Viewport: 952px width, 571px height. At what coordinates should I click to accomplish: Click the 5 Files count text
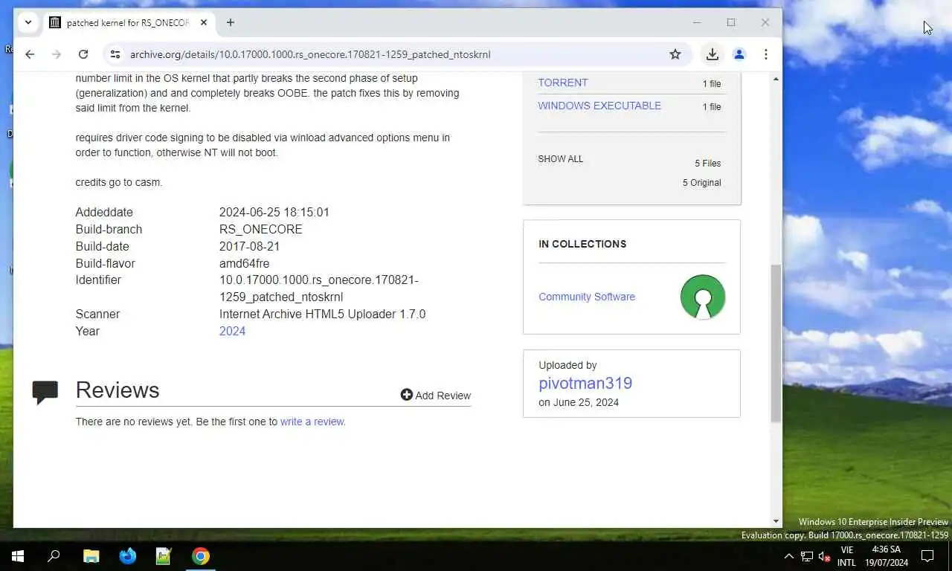point(708,164)
